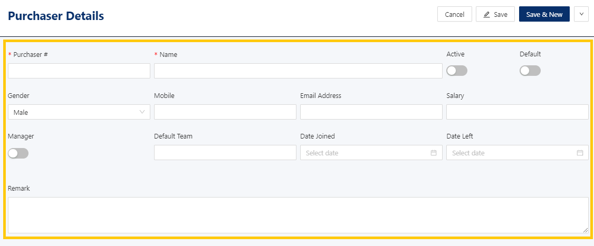The image size is (594, 246).
Task: Click the calendar icon in Date Joined
Action: (x=434, y=153)
